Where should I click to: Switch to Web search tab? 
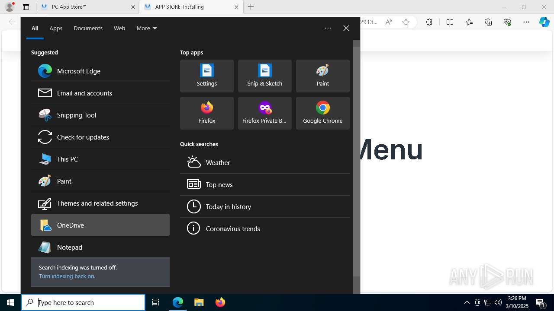(x=119, y=28)
